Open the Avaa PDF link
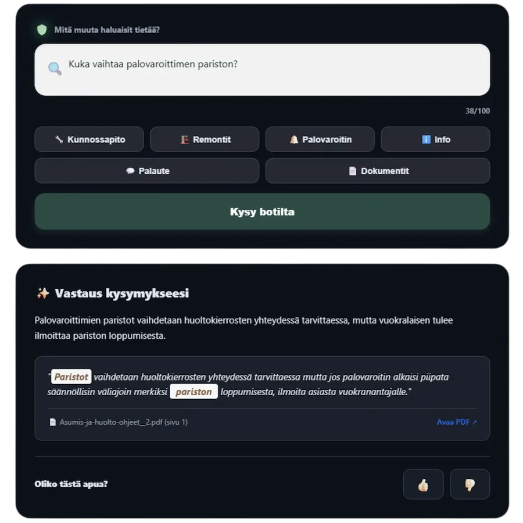 pos(457,422)
